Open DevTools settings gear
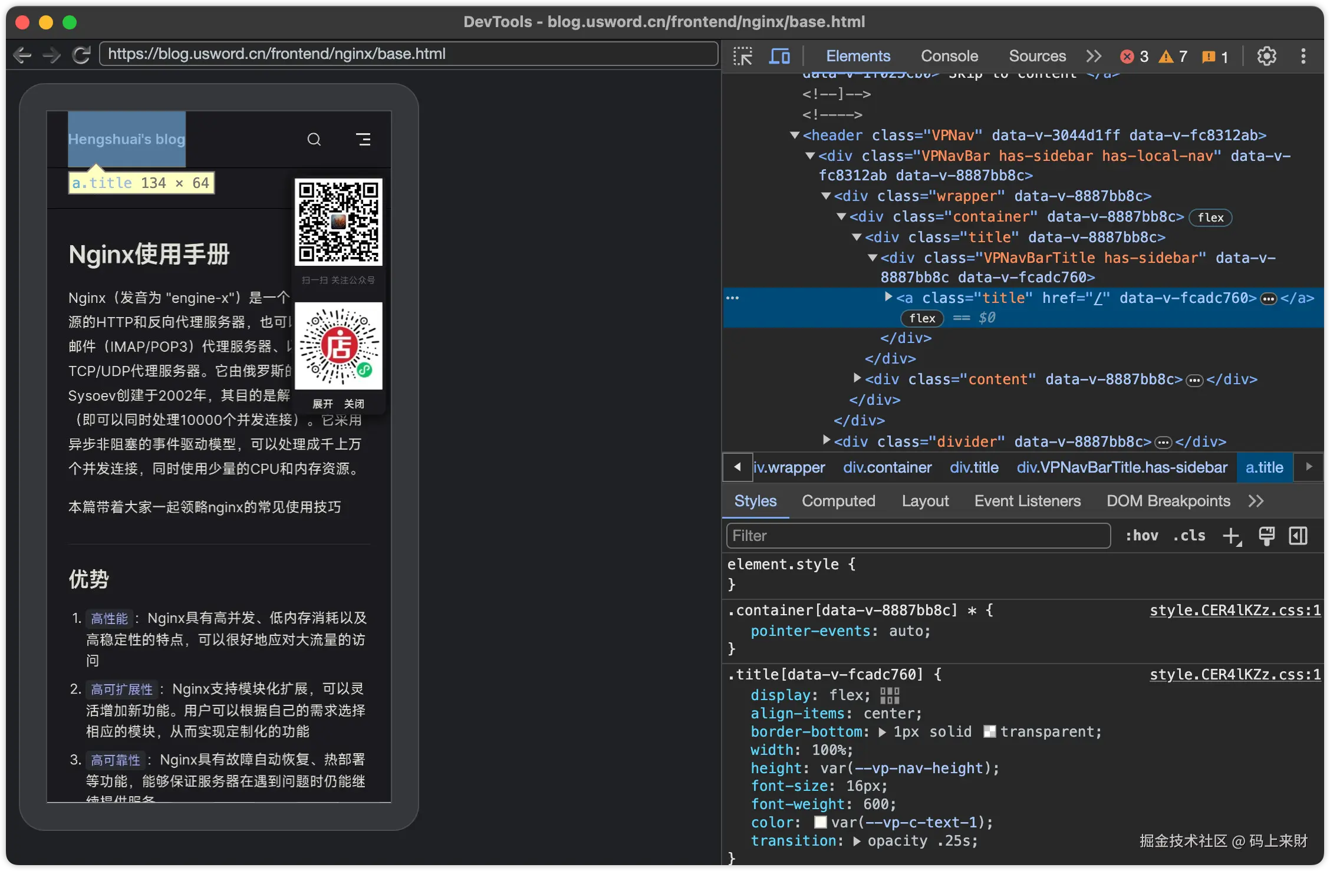 1266,56
